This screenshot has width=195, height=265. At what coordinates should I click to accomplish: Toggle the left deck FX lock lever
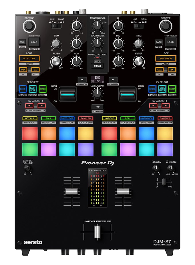68,94
